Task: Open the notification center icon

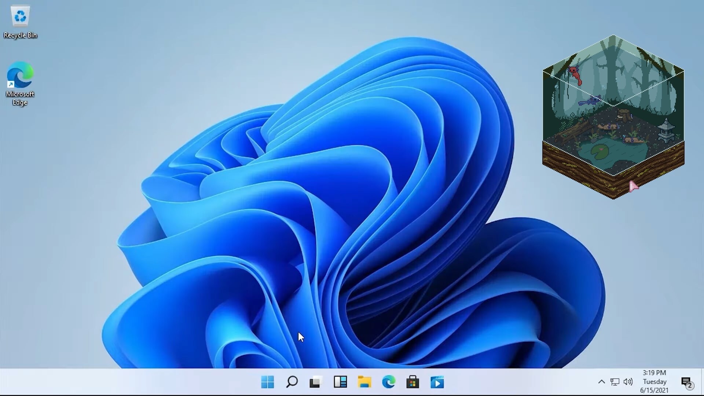Action: click(x=687, y=382)
